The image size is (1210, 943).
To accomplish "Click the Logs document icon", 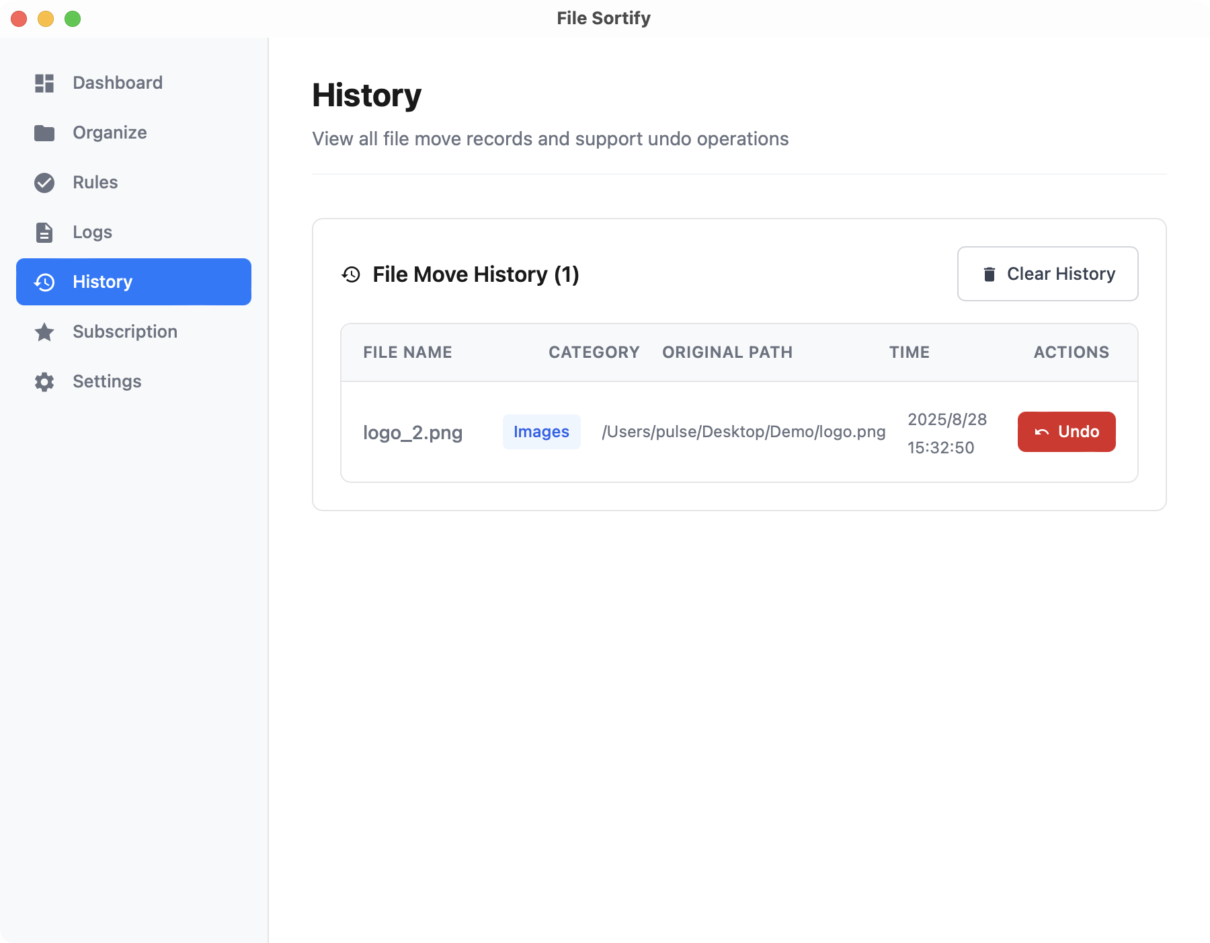I will [44, 233].
